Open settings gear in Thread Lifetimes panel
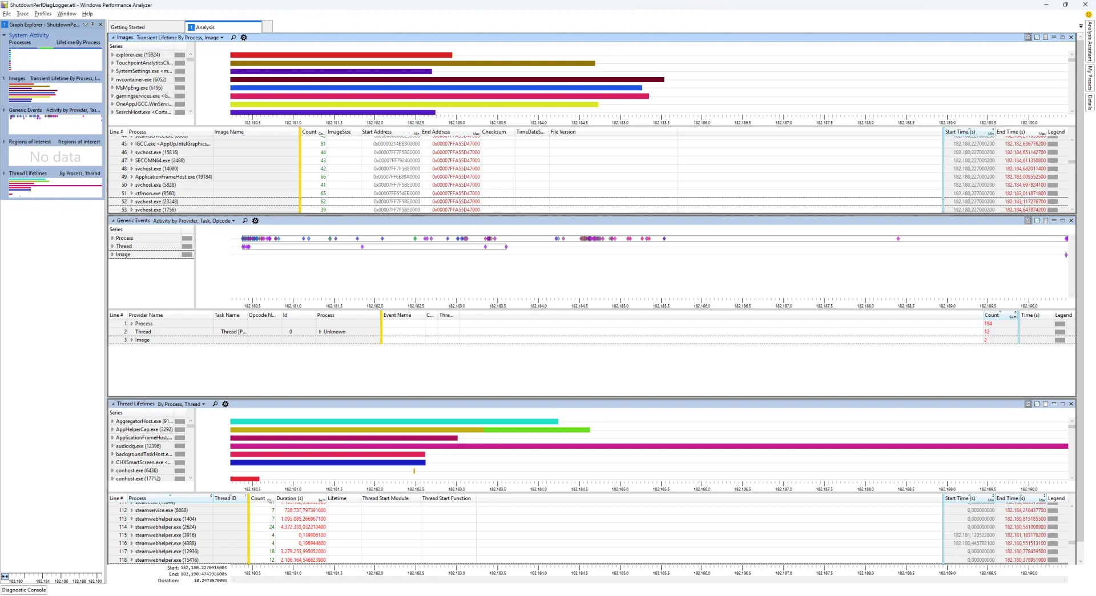This screenshot has width=1096, height=596. [225, 404]
